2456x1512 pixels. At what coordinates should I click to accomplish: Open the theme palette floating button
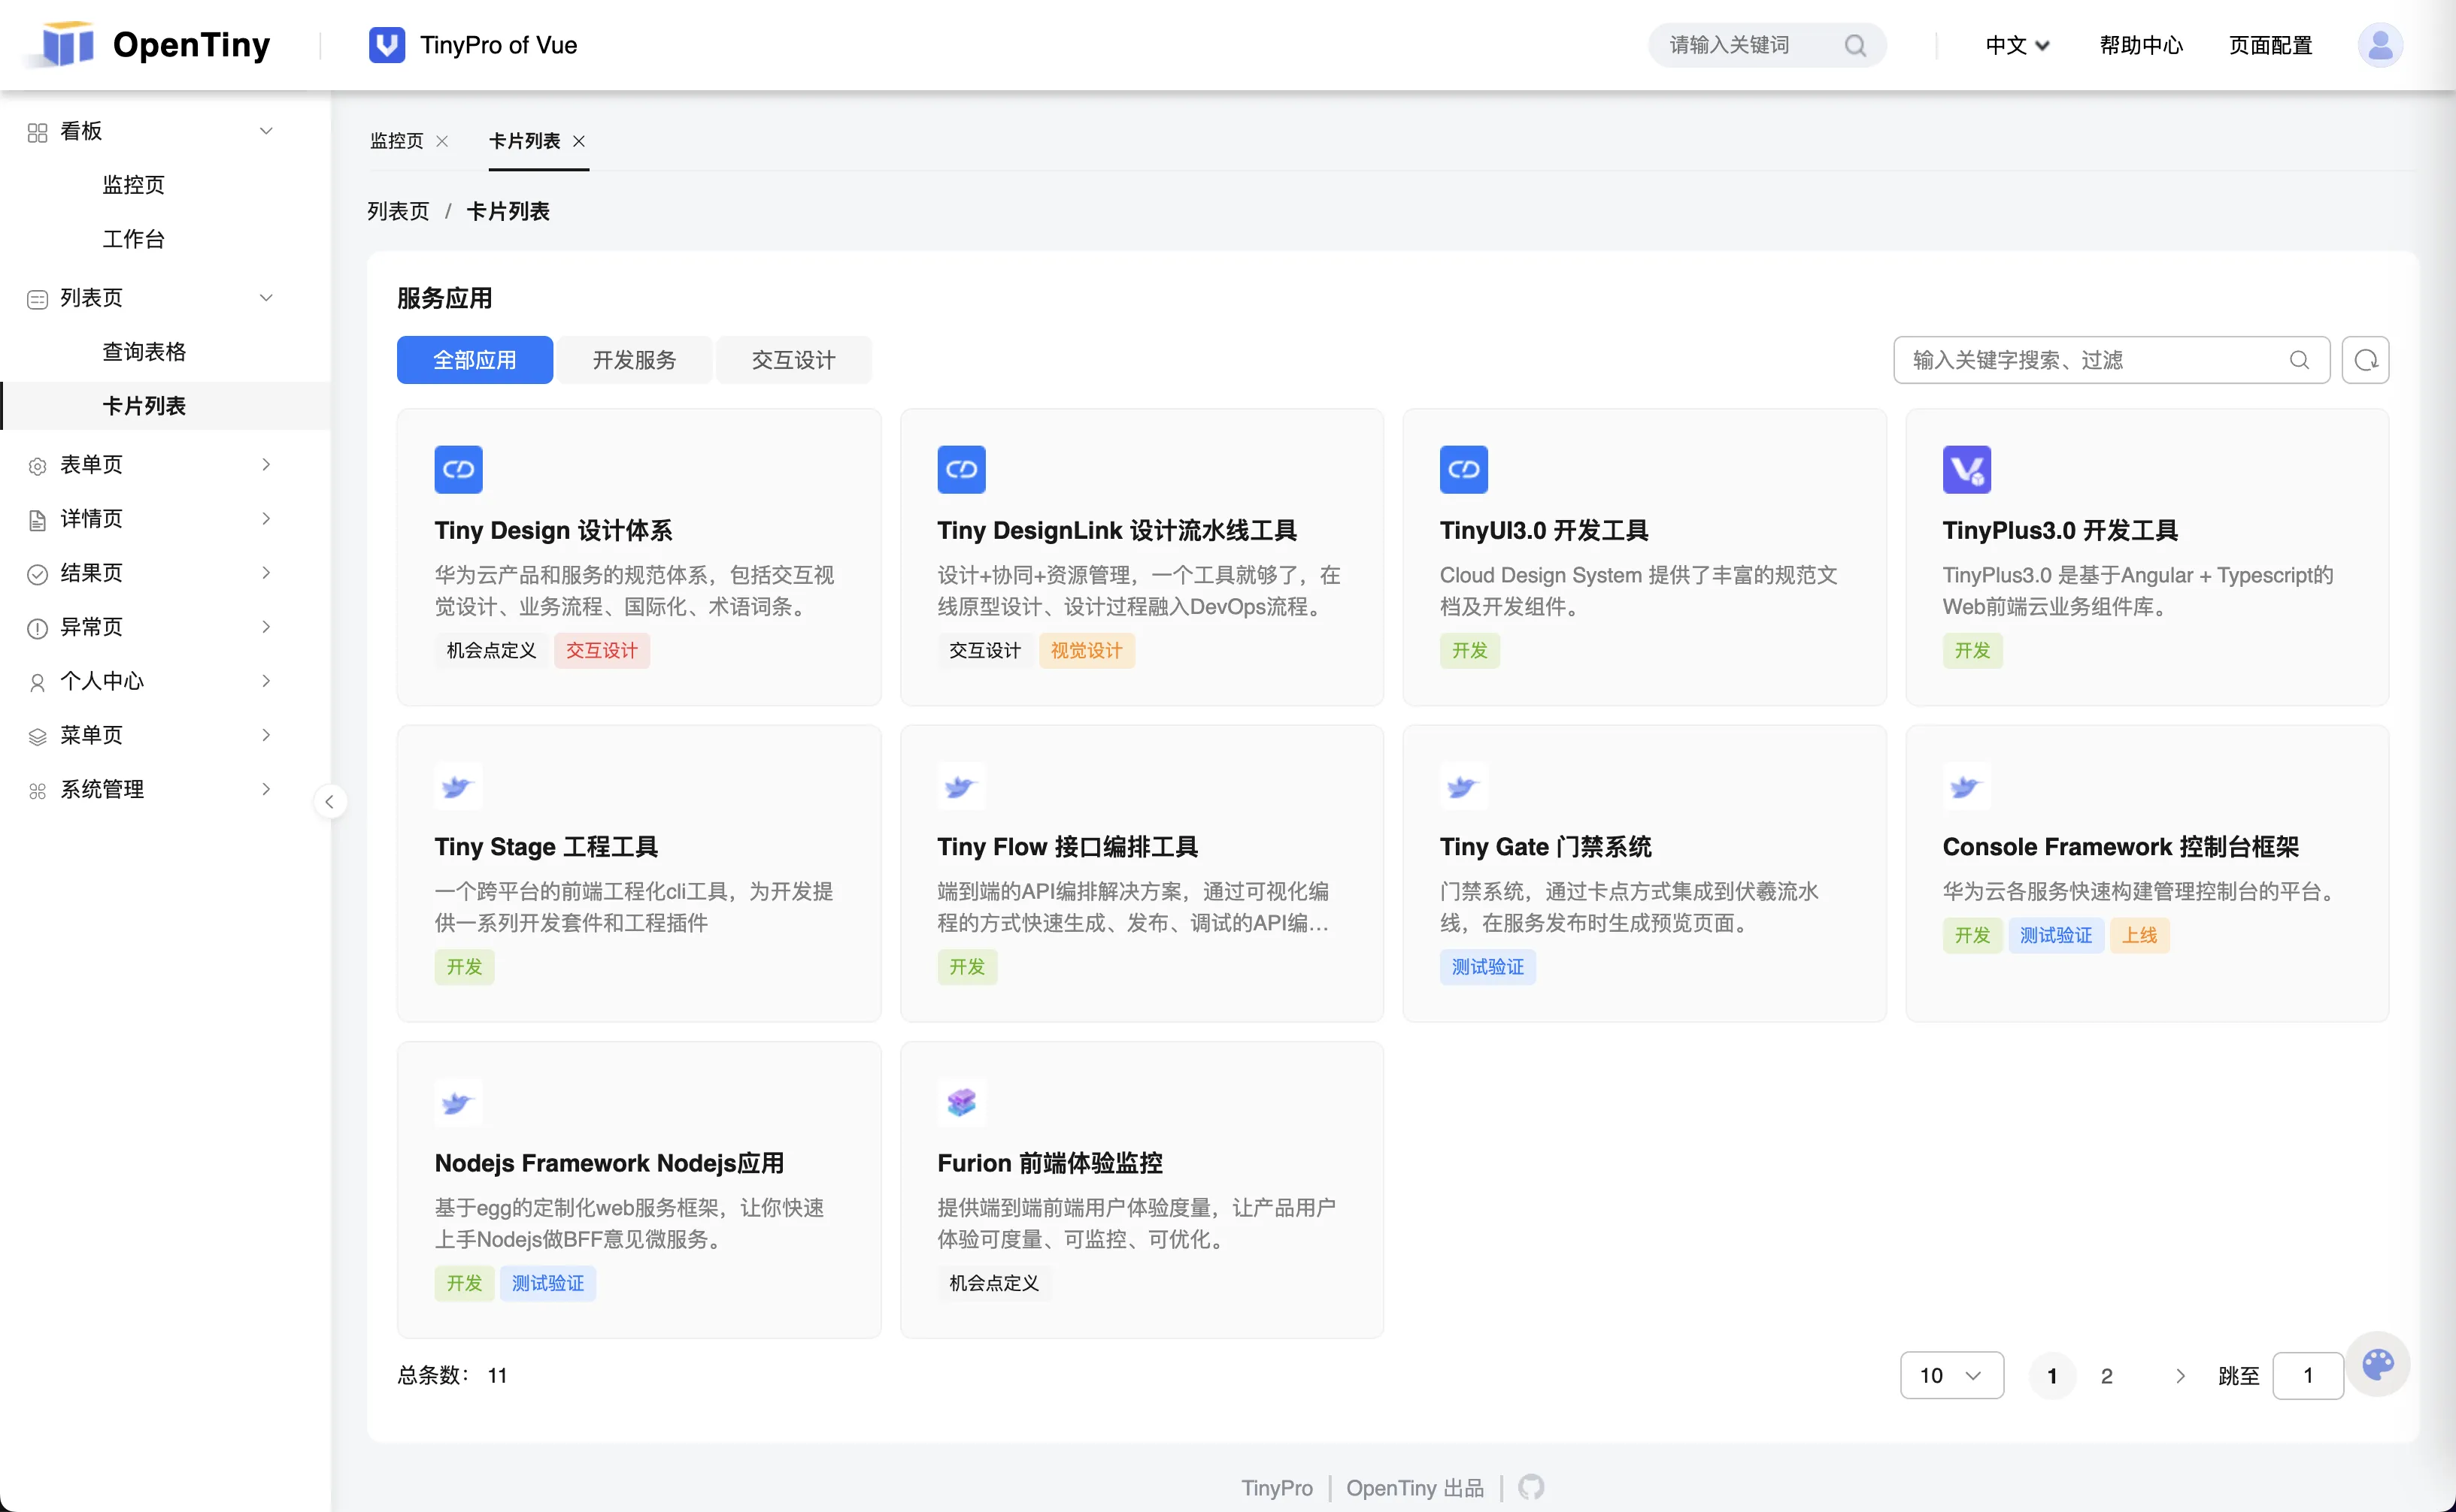click(2377, 1364)
